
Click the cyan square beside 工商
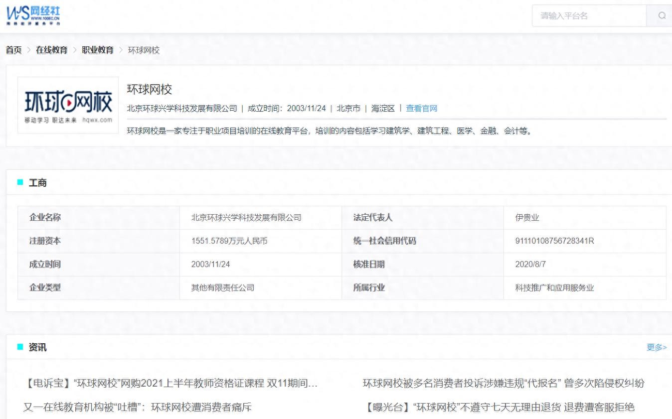coord(20,182)
